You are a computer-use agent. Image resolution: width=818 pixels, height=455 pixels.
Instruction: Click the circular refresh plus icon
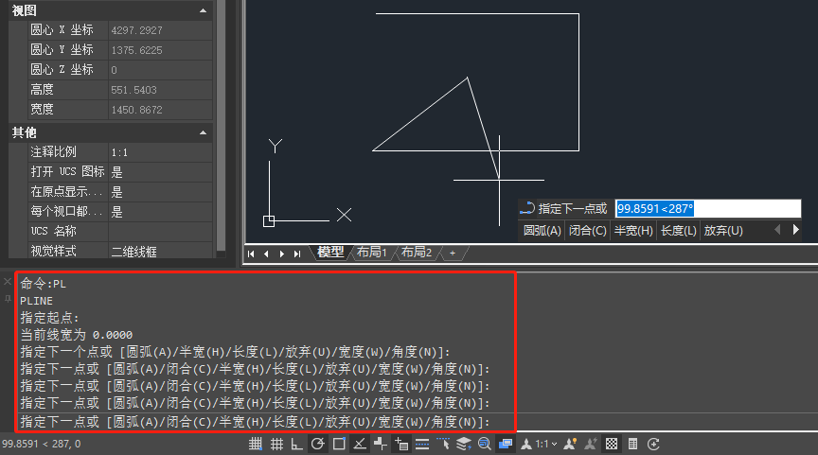653,444
